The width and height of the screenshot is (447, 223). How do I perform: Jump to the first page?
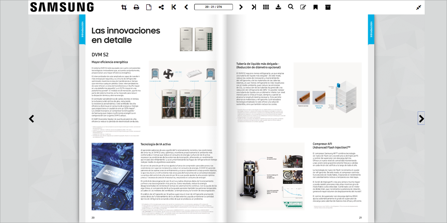tap(174, 7)
